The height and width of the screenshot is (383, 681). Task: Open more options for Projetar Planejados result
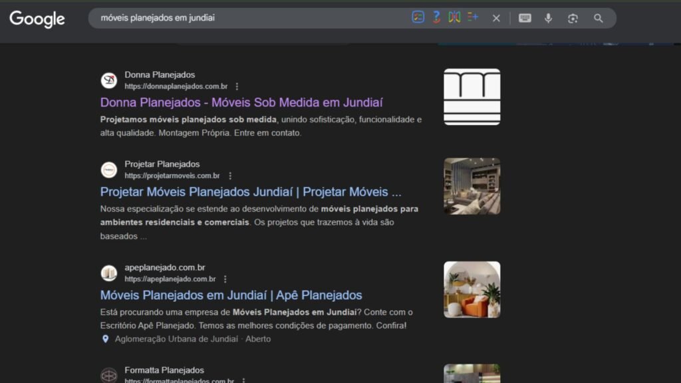coord(229,176)
